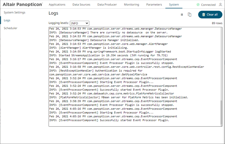
Task: Click the 3:14:59 PM StartupInfoLogger line
Action: tap(110, 52)
